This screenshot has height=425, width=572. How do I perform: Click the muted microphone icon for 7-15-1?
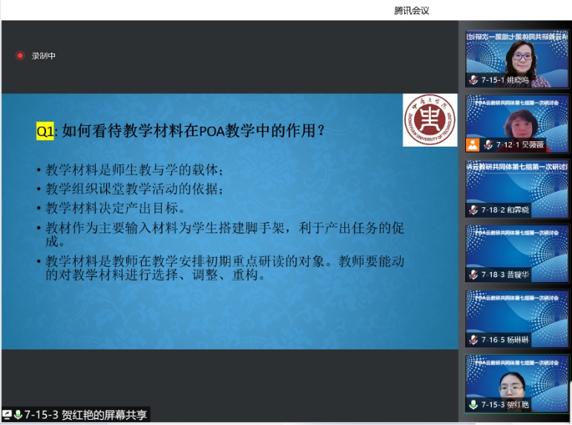click(x=473, y=80)
